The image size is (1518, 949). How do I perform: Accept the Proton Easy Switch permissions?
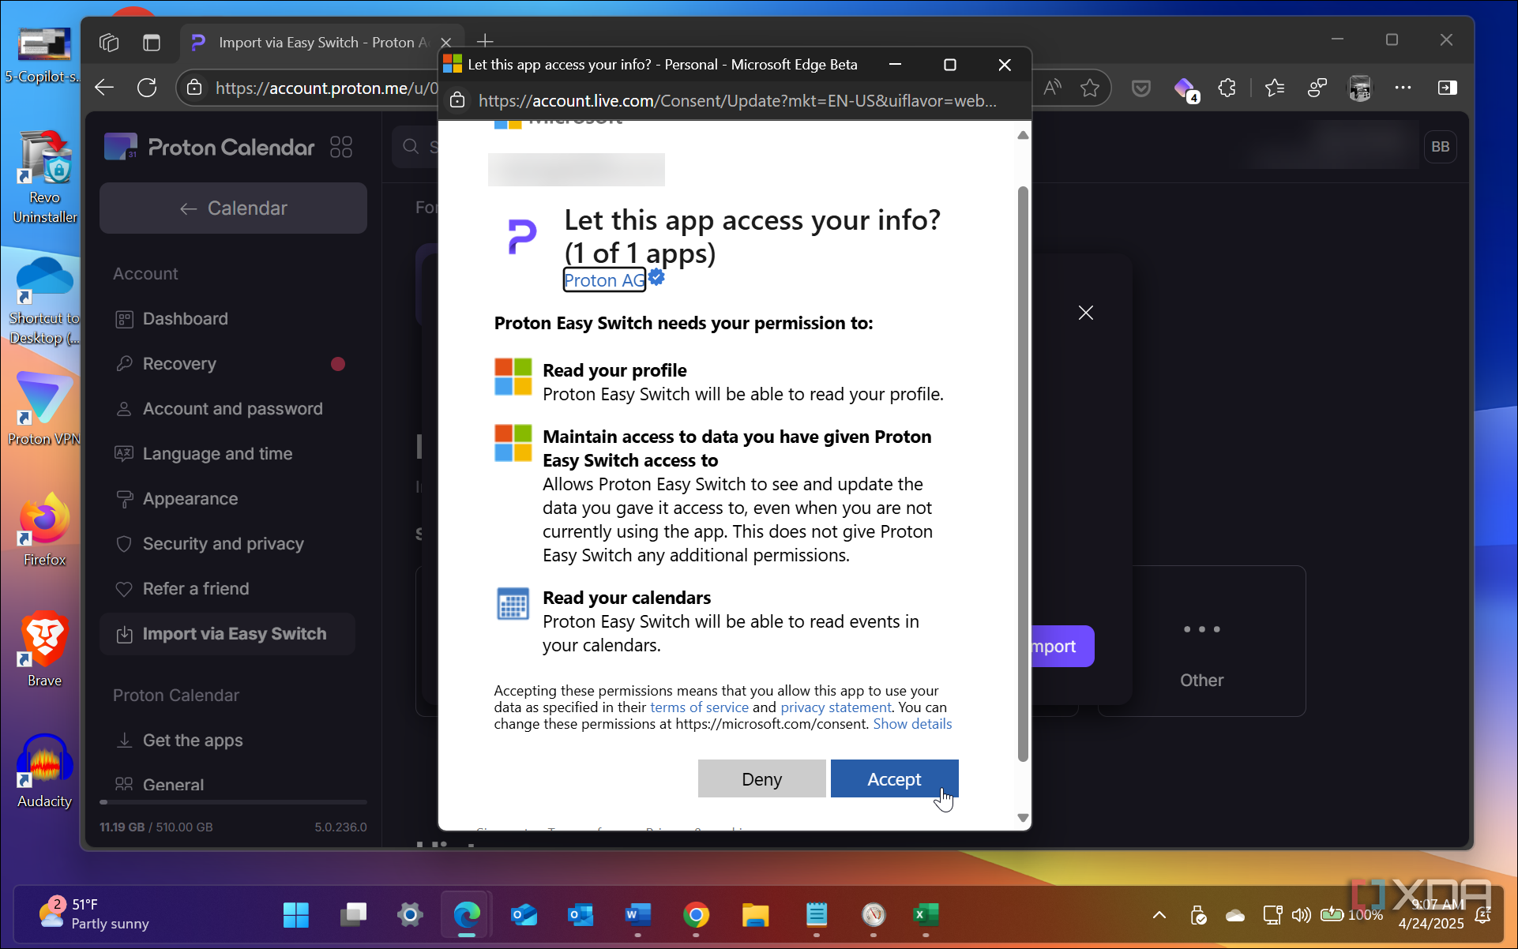pos(894,779)
